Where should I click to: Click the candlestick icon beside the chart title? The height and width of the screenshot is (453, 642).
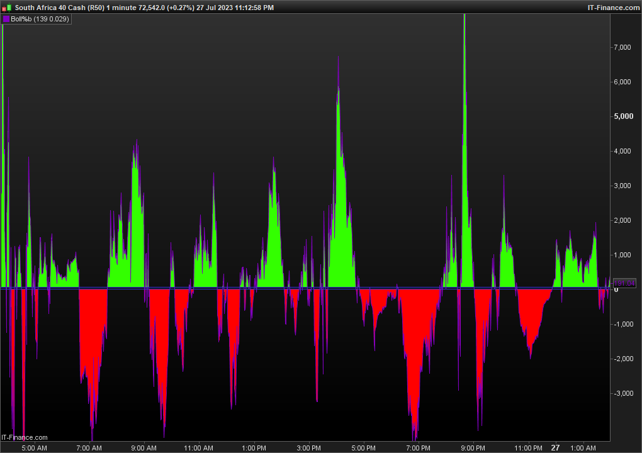pyautogui.click(x=6, y=8)
